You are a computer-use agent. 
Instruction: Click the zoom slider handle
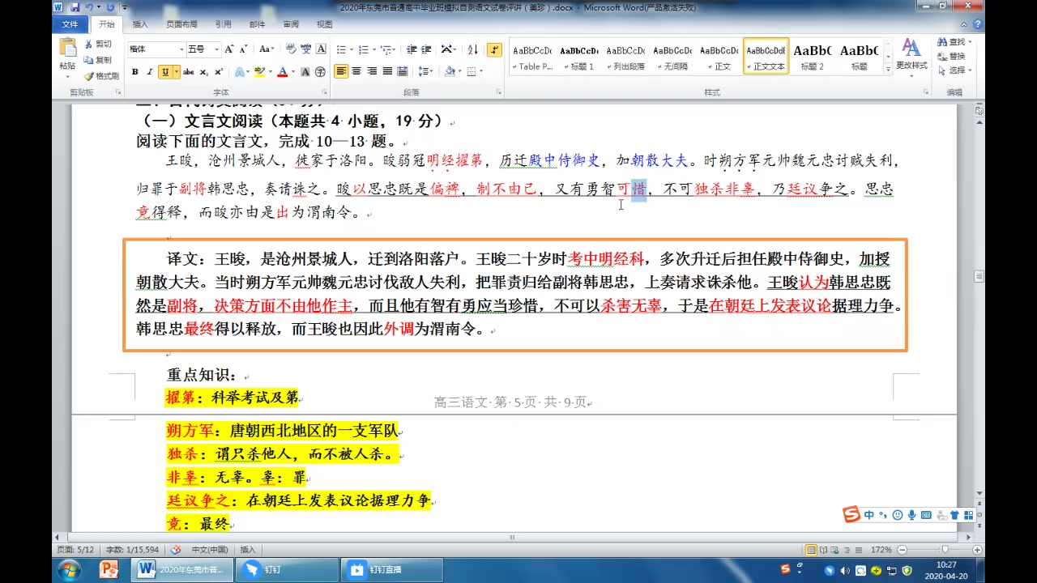[944, 550]
